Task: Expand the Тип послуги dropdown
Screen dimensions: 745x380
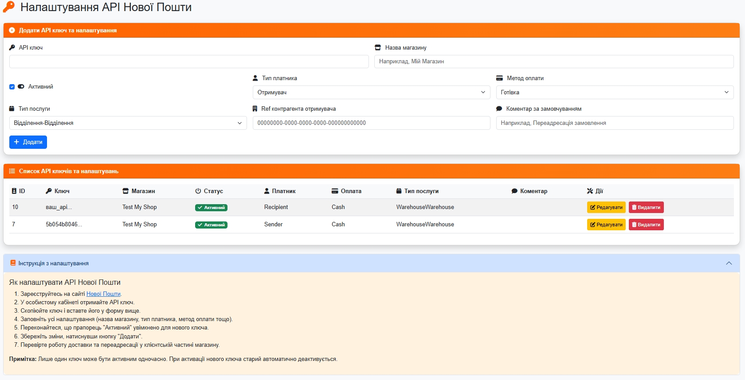Action: [128, 123]
